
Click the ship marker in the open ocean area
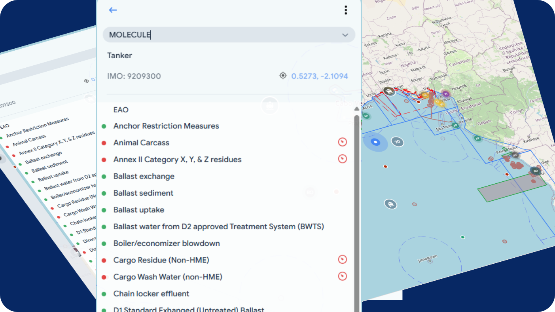[x=390, y=204]
